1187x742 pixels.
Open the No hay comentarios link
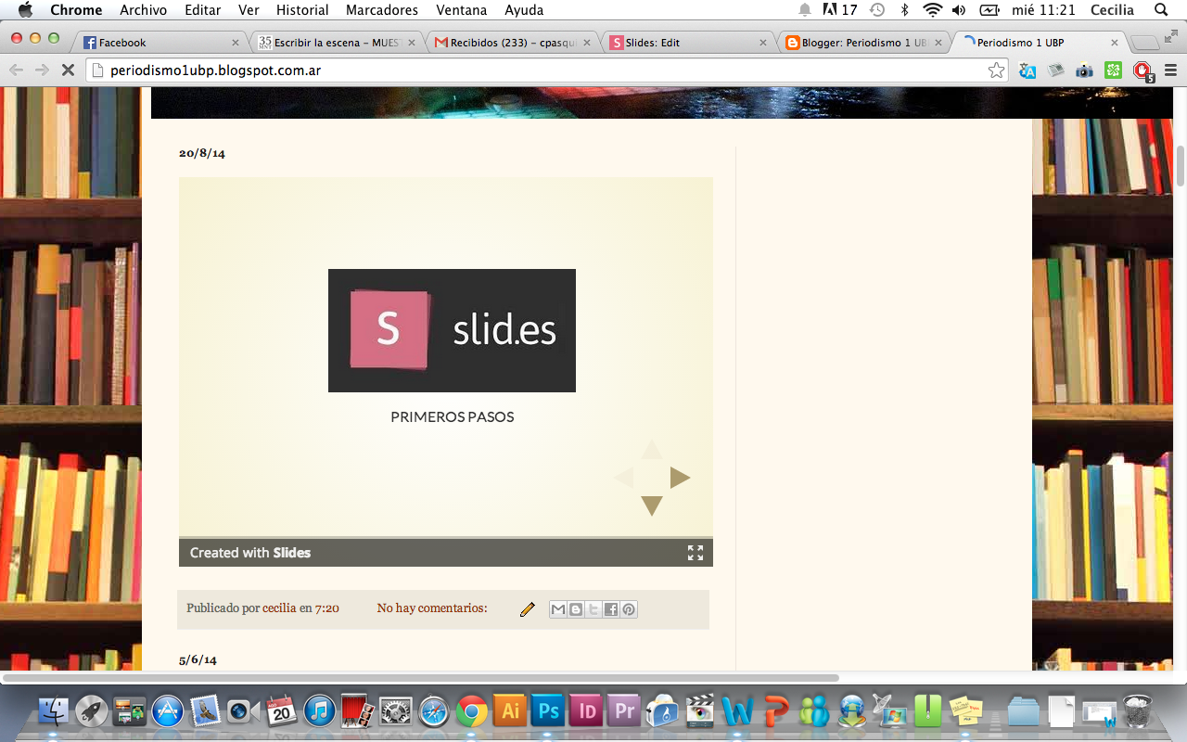coord(432,608)
